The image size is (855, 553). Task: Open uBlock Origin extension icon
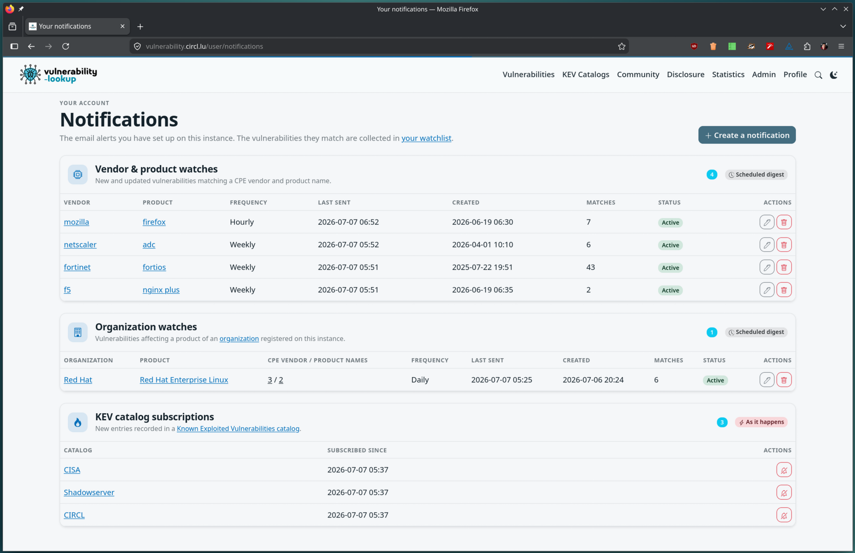(694, 46)
